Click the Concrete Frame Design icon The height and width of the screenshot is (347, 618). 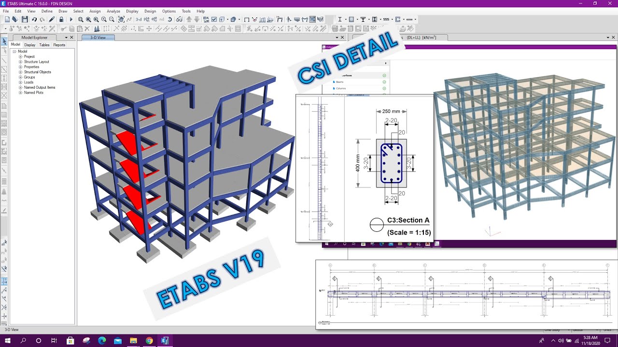(351, 19)
